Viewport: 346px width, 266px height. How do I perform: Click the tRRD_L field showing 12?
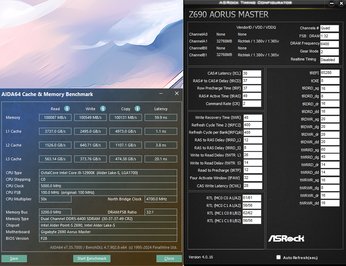tap(253, 140)
